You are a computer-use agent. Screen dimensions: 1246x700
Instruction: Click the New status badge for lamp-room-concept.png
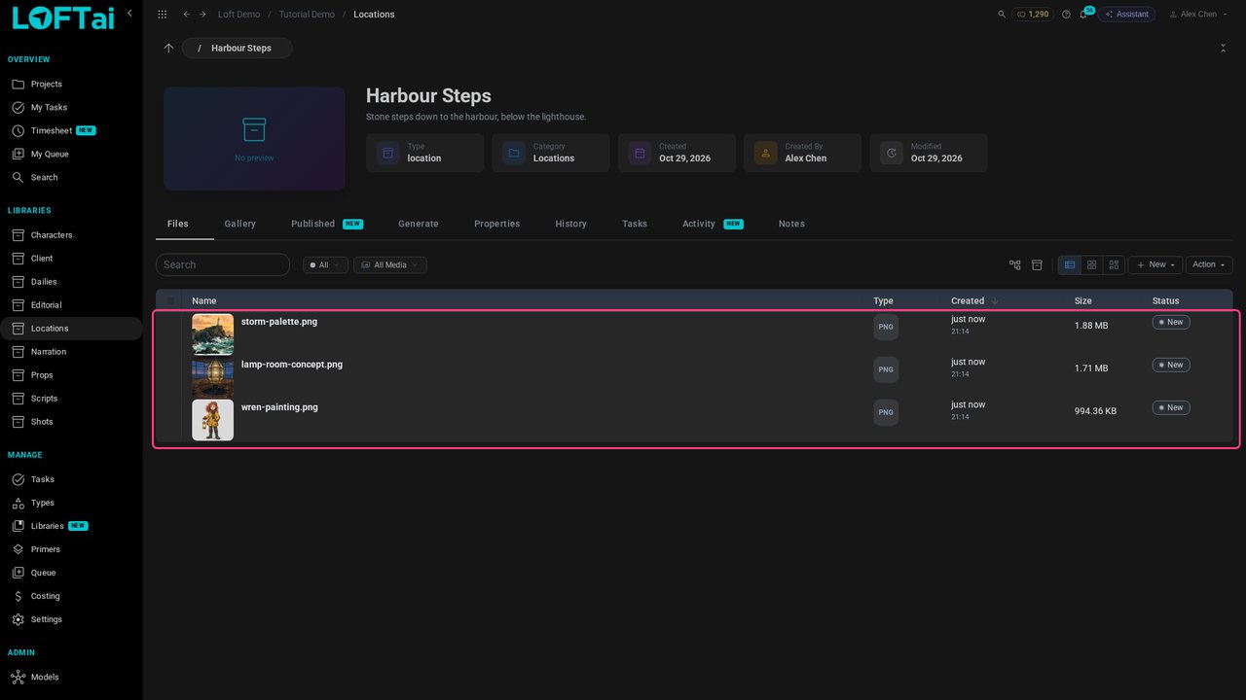(x=1171, y=365)
